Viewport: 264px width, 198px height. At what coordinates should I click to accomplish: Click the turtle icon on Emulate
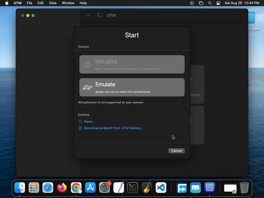(88, 87)
